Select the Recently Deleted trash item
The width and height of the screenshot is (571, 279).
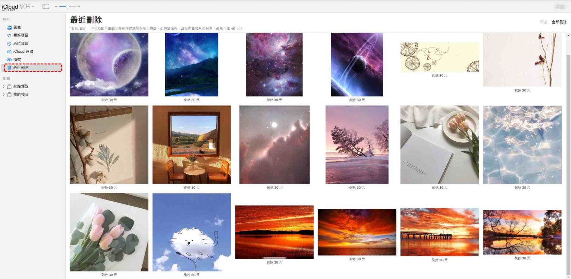pyautogui.click(x=33, y=67)
